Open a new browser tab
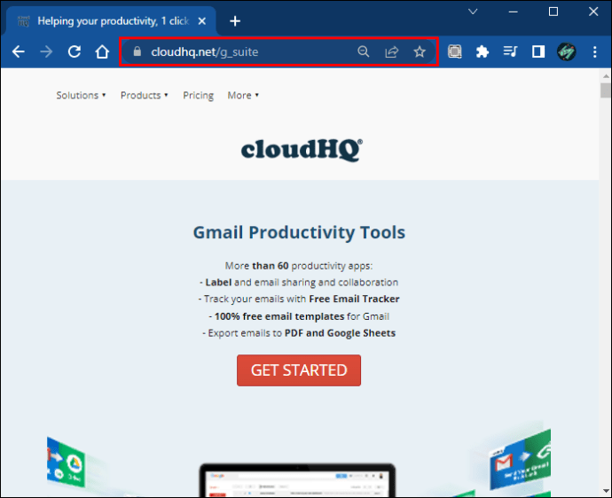 (x=235, y=21)
